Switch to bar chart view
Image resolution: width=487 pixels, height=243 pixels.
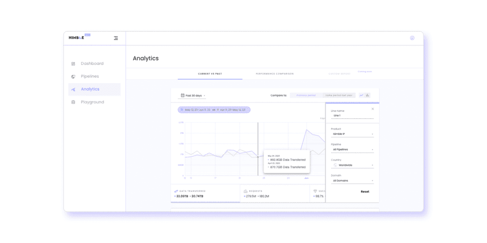[x=368, y=95]
